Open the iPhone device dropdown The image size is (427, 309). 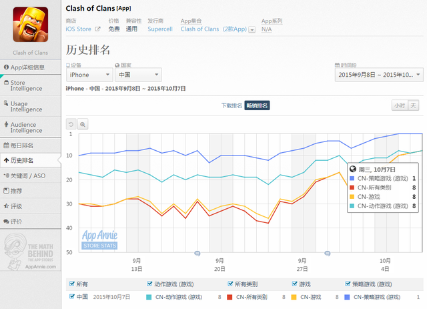[x=89, y=75]
